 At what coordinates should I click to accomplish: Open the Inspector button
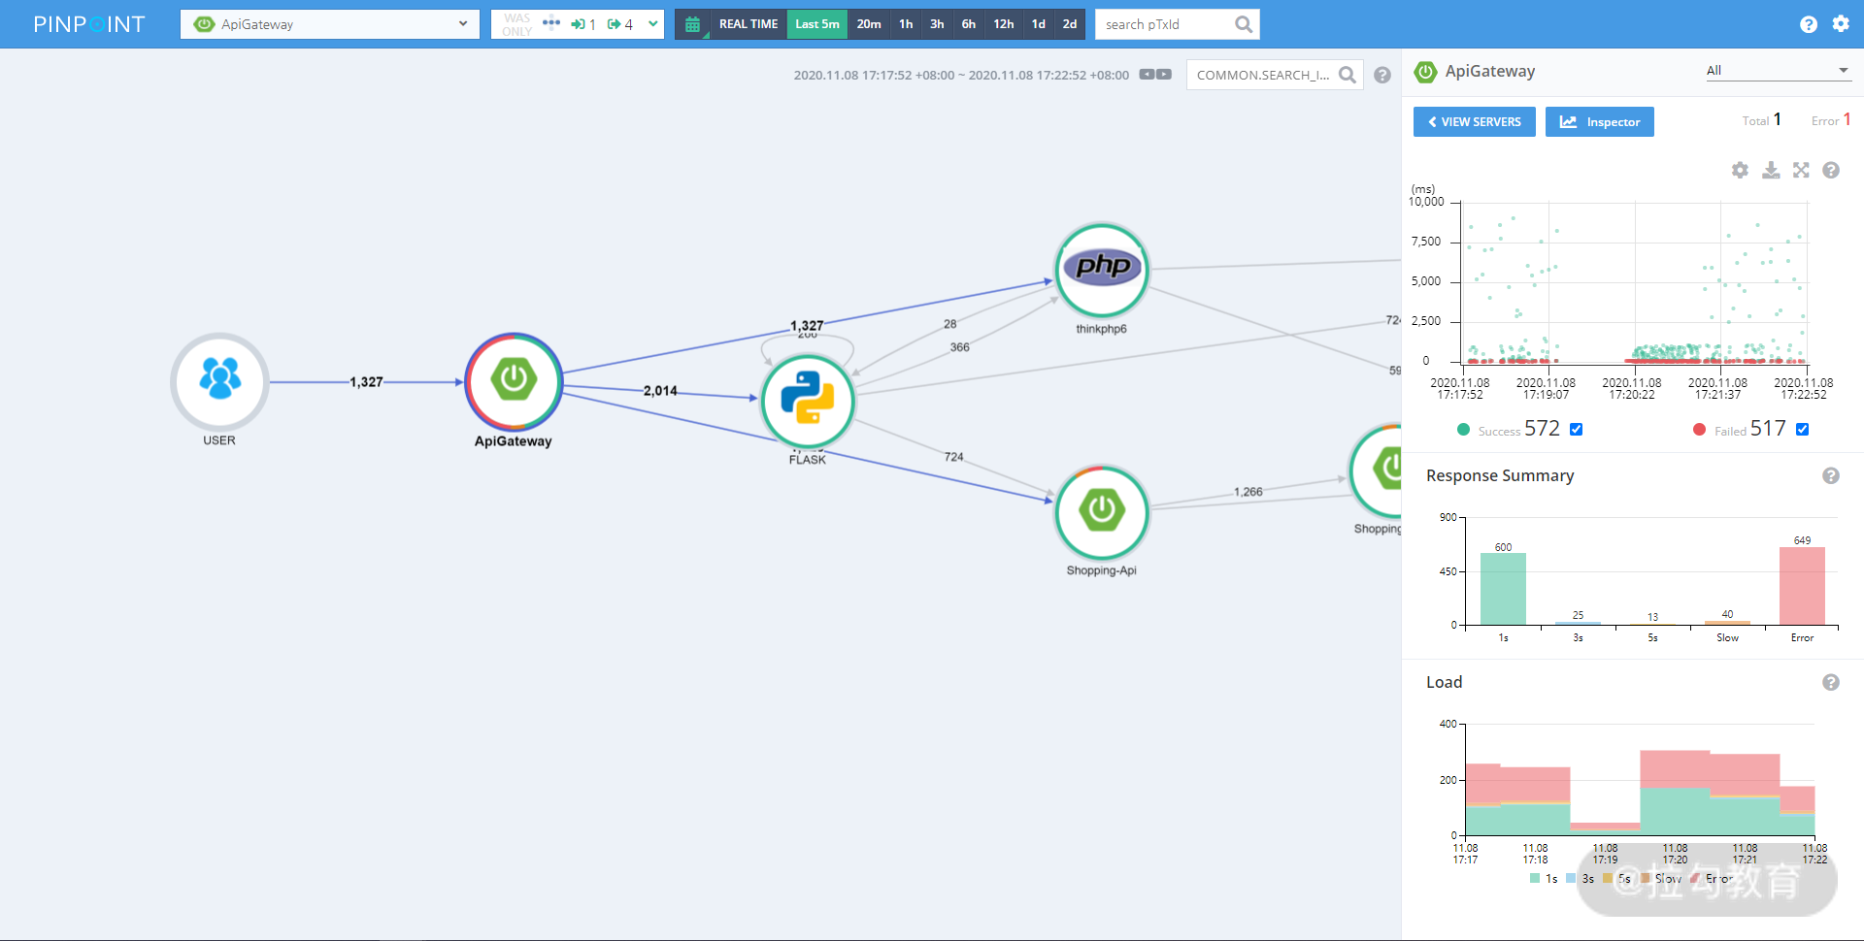coord(1600,121)
